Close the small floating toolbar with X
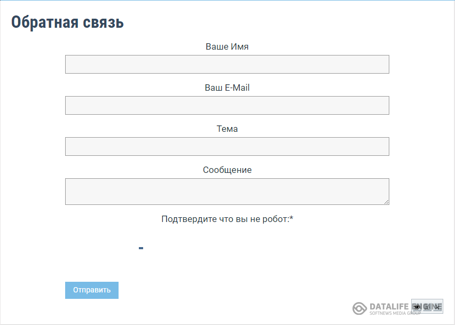Viewport: 455px width, 325px height. tap(437, 307)
